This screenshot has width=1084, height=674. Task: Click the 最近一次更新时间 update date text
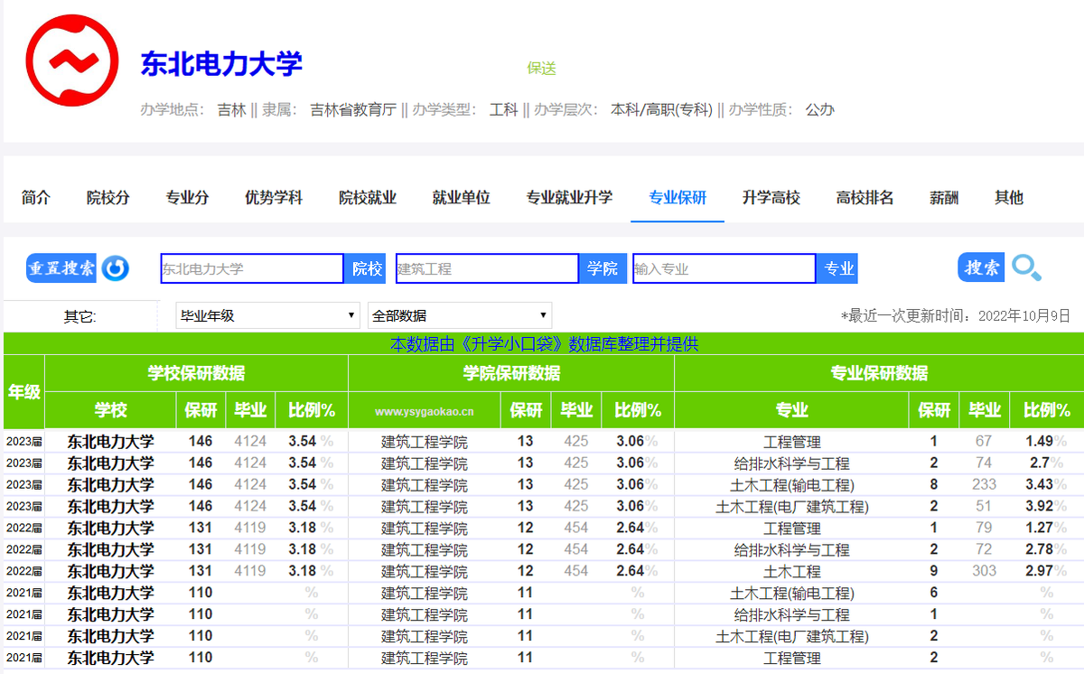pyautogui.click(x=955, y=316)
